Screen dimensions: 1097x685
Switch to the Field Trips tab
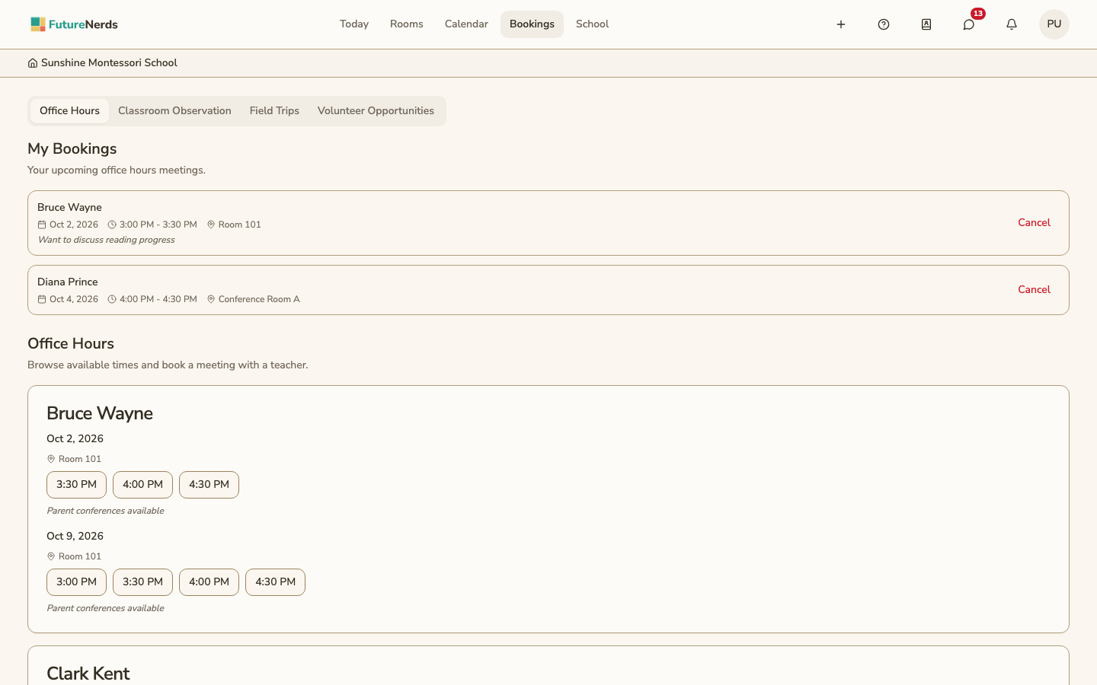(x=274, y=111)
